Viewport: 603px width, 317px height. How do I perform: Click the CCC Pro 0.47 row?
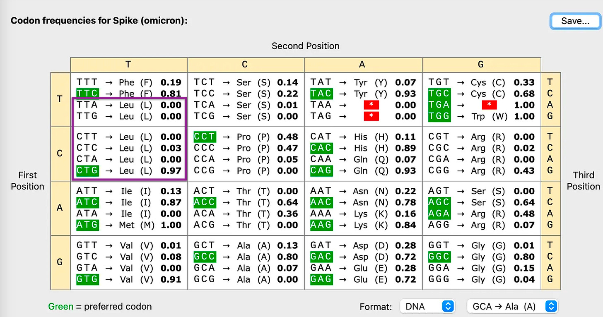point(246,148)
